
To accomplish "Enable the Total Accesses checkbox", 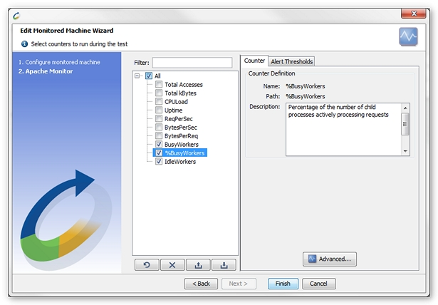I will pyautogui.click(x=159, y=84).
